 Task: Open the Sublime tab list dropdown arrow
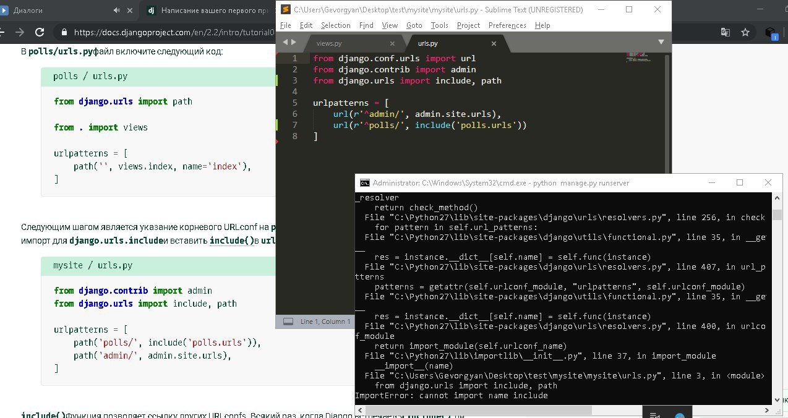click(x=661, y=42)
